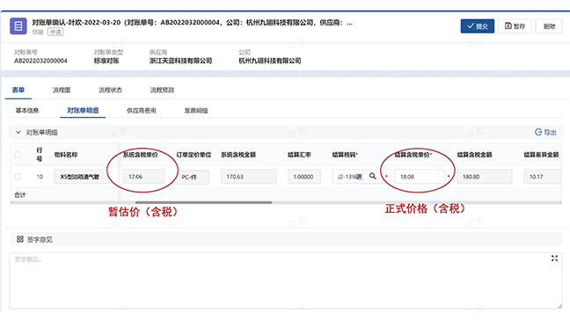The width and height of the screenshot is (570, 320).
Task: Select 基本信息 sub-tab
Action: (x=27, y=111)
